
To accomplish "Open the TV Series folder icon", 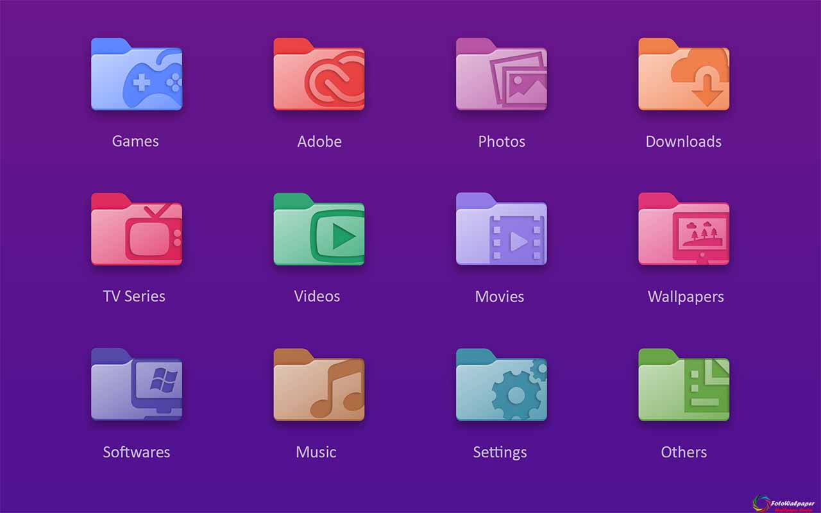I will 137,229.
